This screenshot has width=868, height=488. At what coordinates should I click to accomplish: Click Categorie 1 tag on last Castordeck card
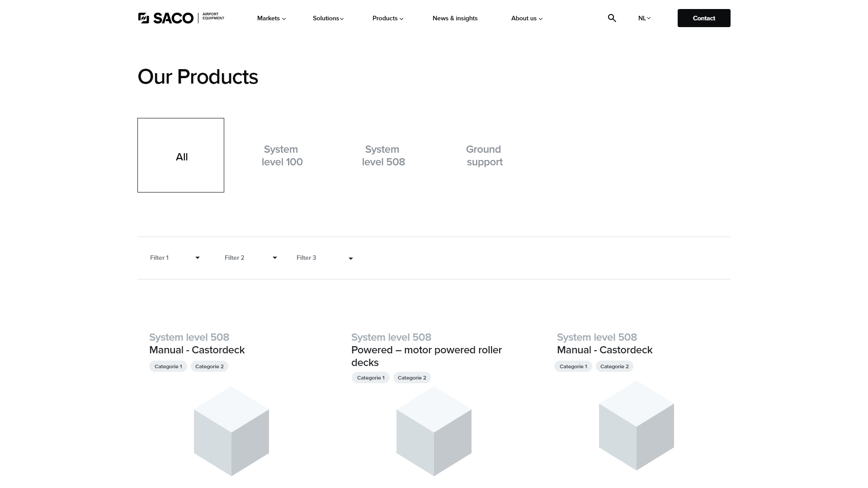tap(573, 366)
